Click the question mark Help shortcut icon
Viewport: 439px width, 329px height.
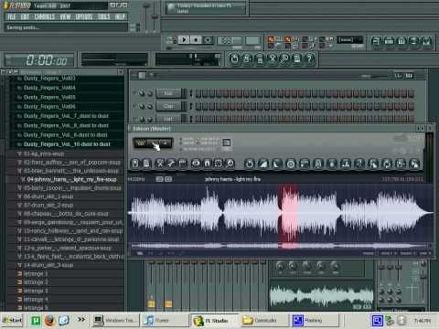click(x=309, y=58)
